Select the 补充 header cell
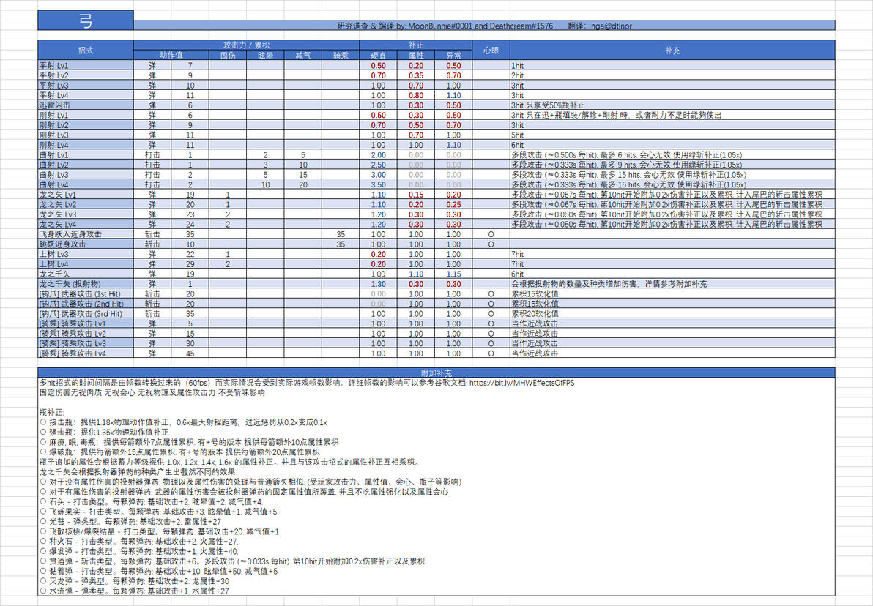873x606 pixels. [672, 50]
